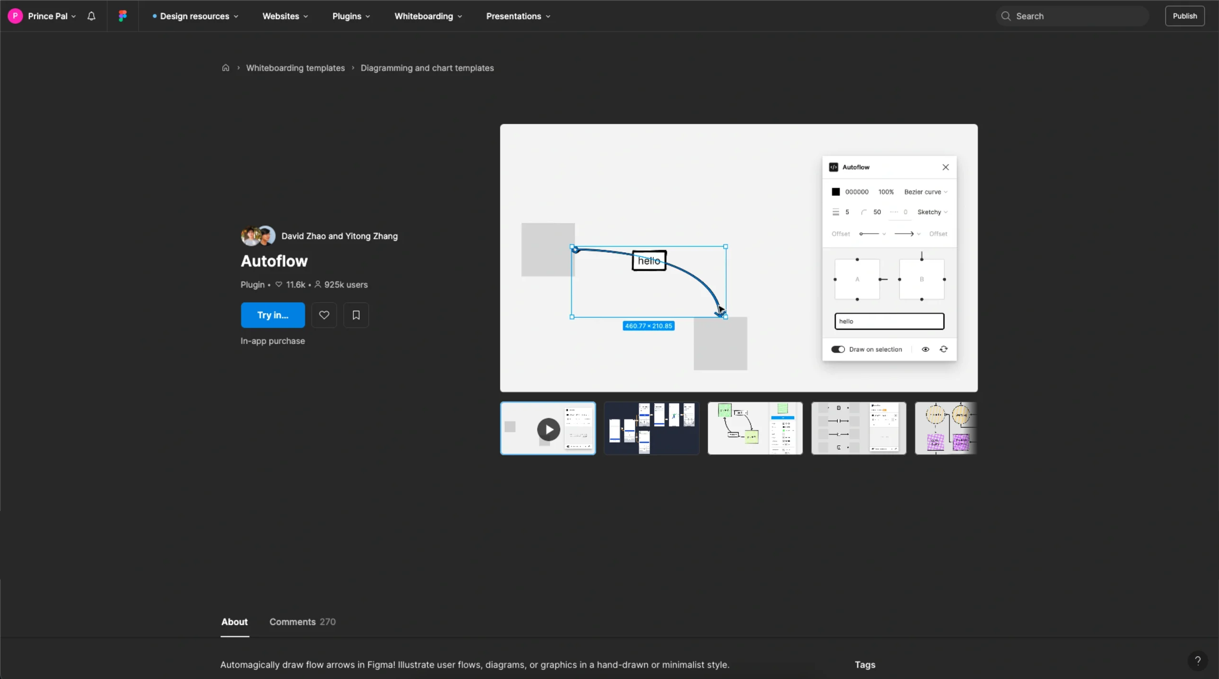This screenshot has height=679, width=1219.
Task: Click the black 000000 color swatch
Action: 836,192
